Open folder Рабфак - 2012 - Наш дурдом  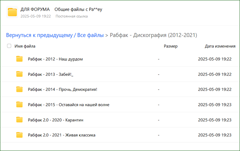tap(55, 59)
